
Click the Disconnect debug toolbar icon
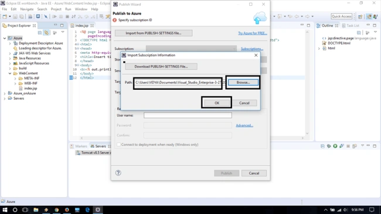pos(74,16)
